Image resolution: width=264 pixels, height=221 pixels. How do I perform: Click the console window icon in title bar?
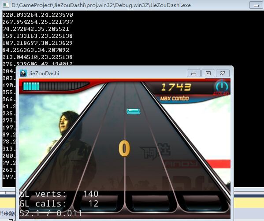click(x=5, y=5)
